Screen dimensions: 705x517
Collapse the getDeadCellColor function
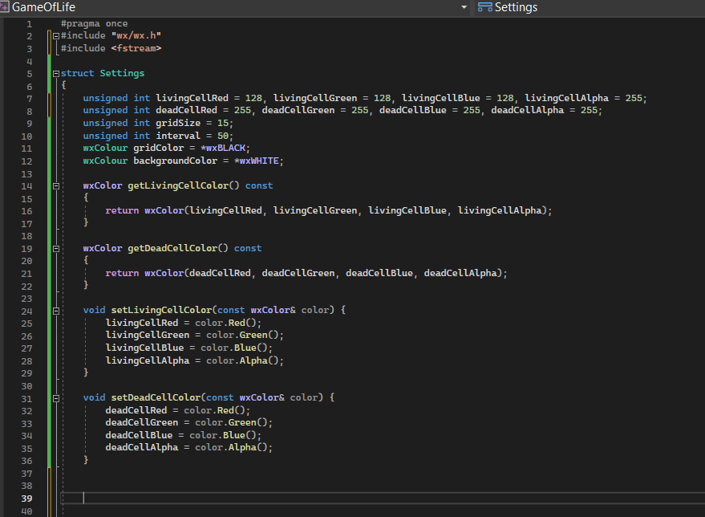pos(55,248)
